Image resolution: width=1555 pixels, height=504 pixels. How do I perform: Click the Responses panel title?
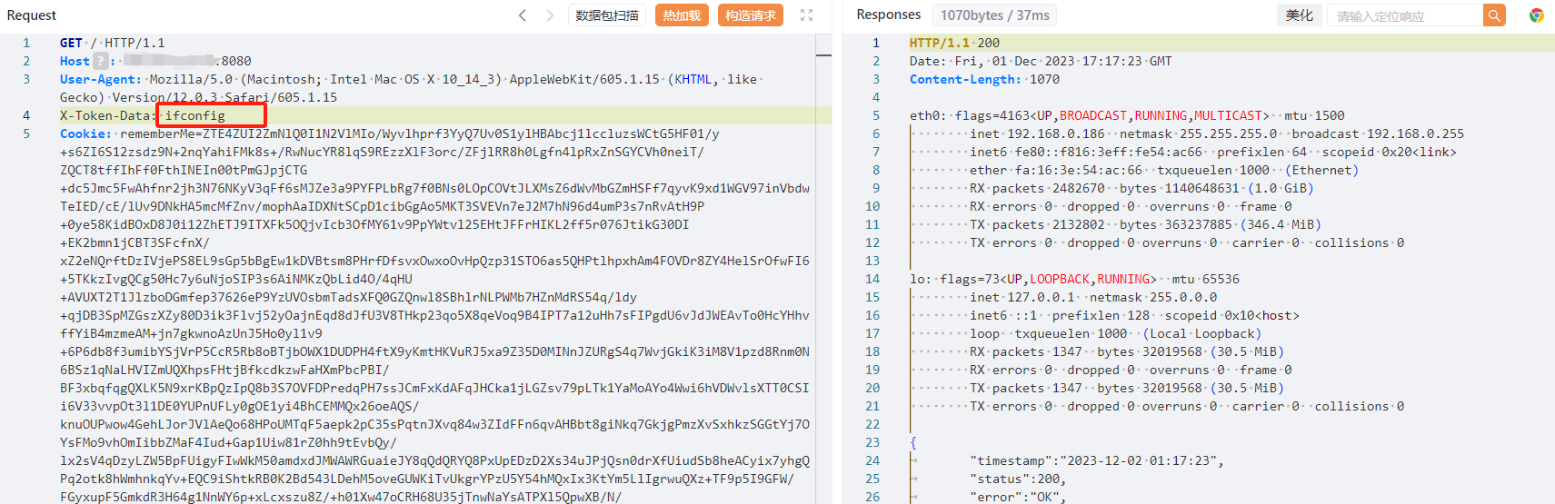pos(889,15)
